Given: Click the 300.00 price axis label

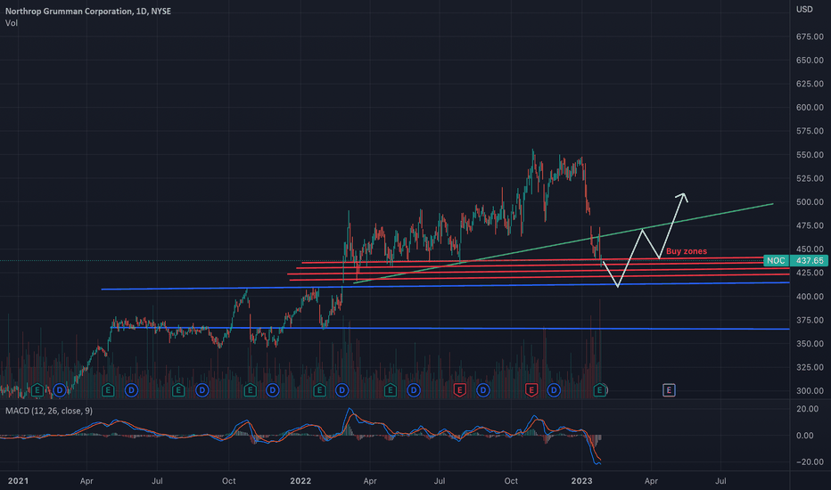Looking at the screenshot, I should (x=810, y=390).
